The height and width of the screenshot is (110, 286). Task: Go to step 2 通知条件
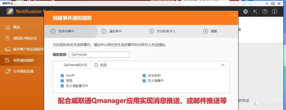112,31
